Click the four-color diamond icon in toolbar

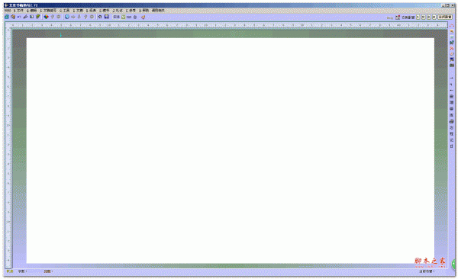coord(46,17)
